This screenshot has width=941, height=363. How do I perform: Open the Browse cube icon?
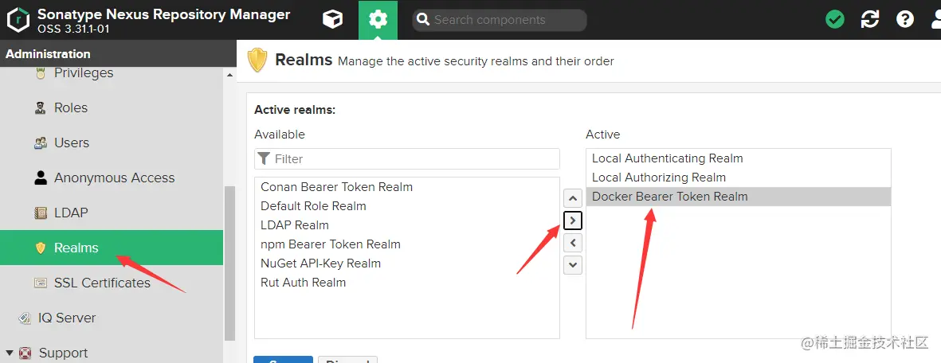tap(332, 20)
